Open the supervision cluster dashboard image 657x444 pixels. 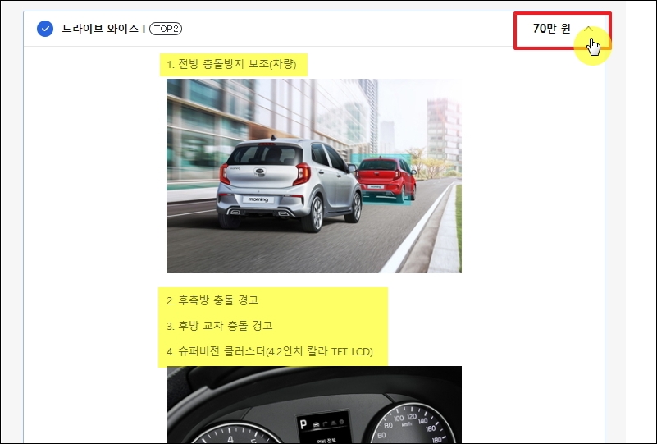pos(314,405)
